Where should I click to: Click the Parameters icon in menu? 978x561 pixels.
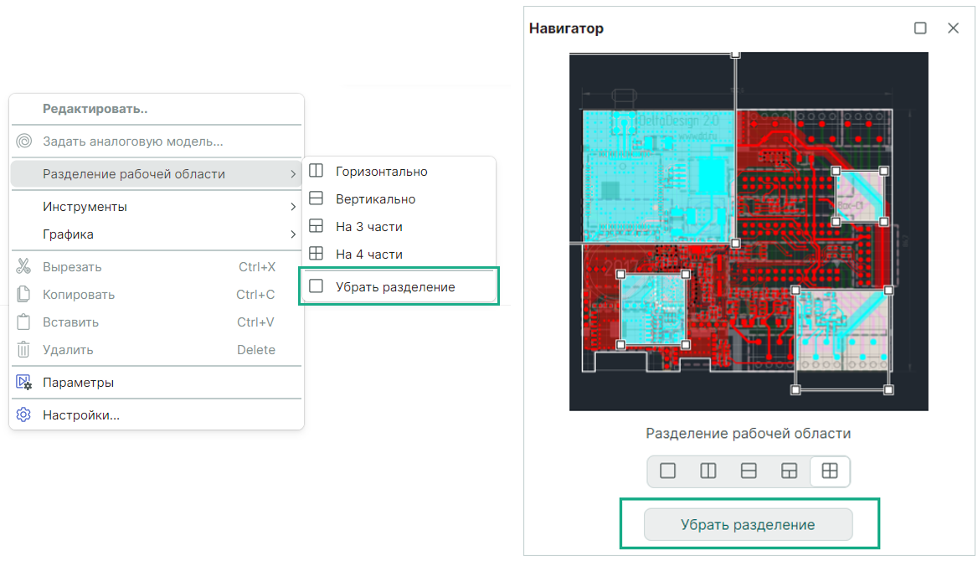(x=23, y=383)
